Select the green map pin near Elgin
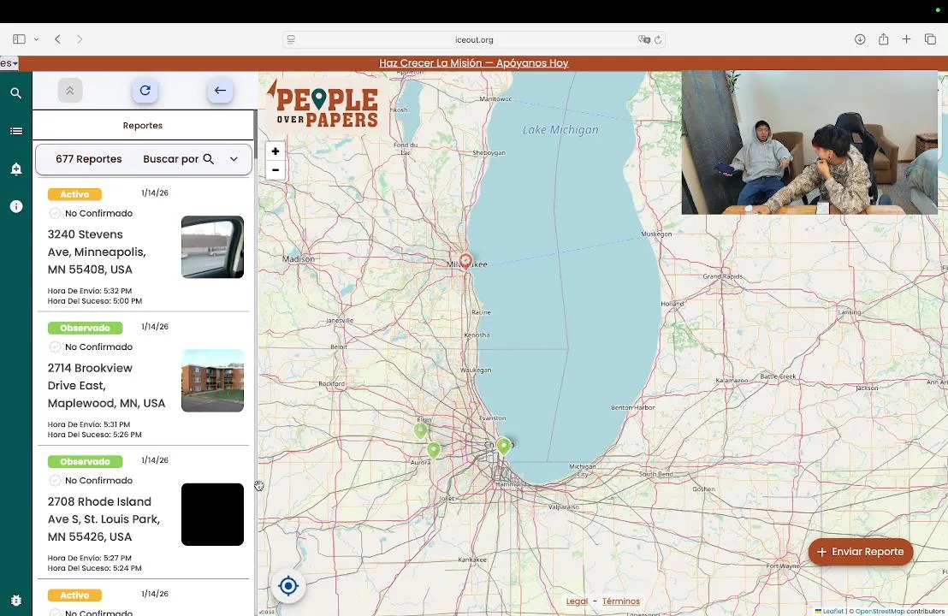The width and height of the screenshot is (948, 616). (x=421, y=430)
